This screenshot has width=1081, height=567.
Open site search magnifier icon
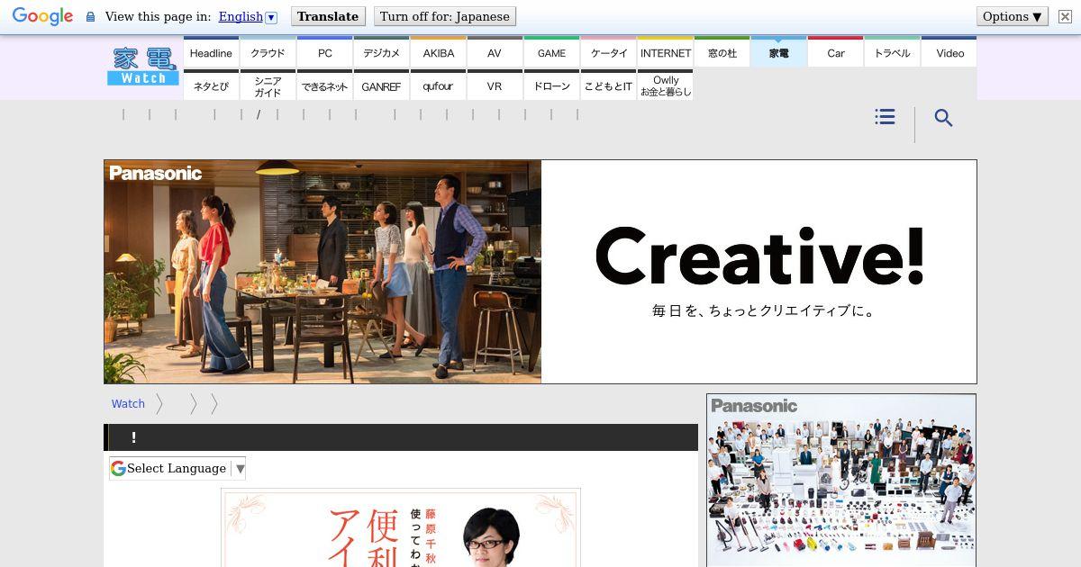coord(943,118)
